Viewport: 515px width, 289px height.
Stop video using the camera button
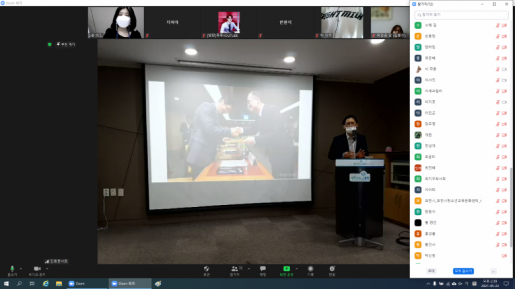pos(36,269)
